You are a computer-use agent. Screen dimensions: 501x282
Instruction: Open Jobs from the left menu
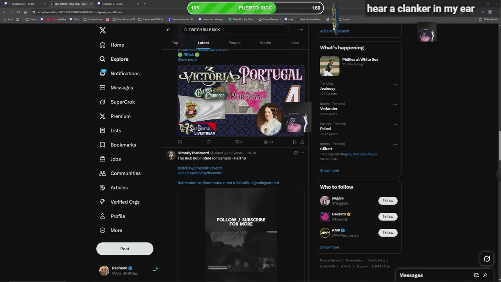[x=110, y=159]
